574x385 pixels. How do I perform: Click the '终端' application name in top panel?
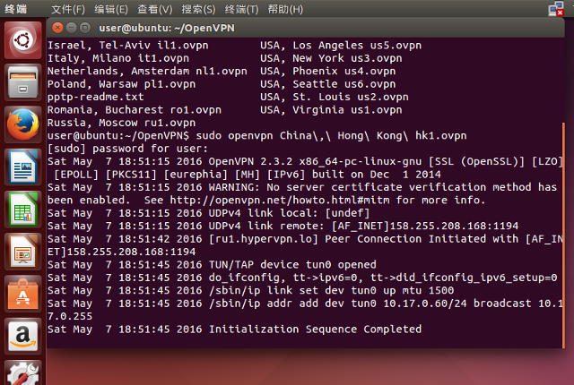pyautogui.click(x=16, y=9)
